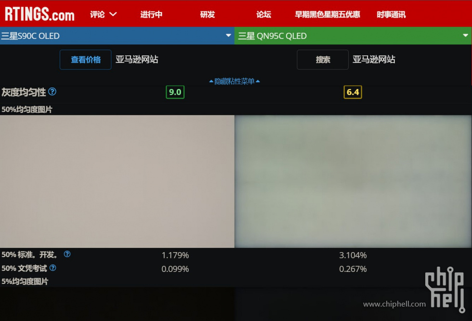Click the 灰度均匀性 heading
The image size is (472, 321).
coord(24,92)
